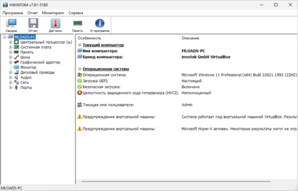
Task: Click the Шина bus icon
Action: click(17, 57)
